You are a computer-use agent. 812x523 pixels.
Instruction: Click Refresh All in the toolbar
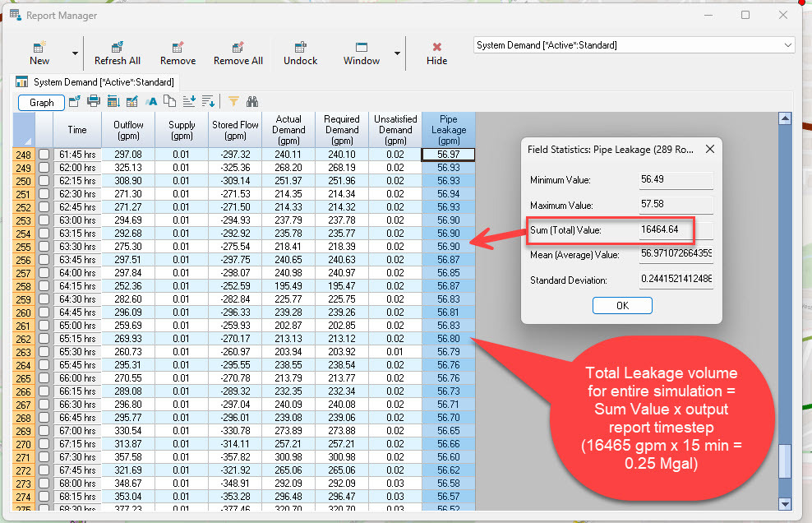117,53
